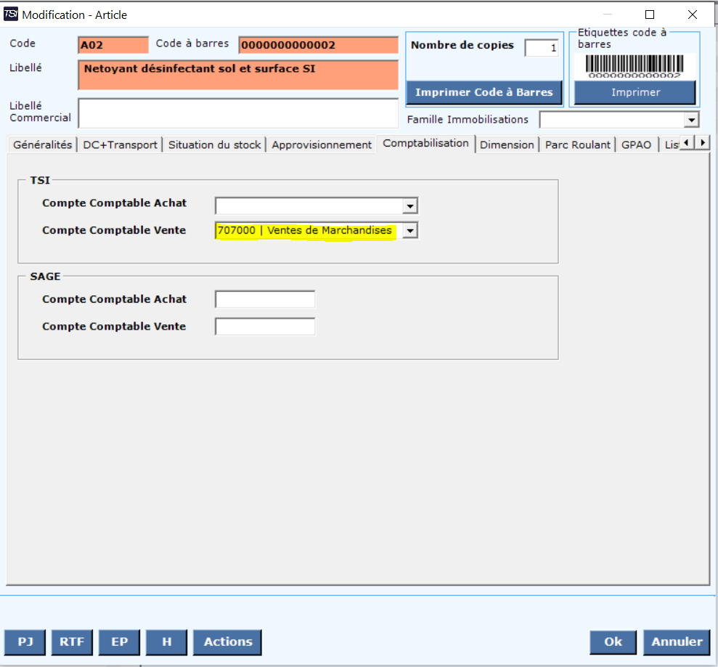Open the Situation du stock tab
Viewport: 718px width, 667px height.
click(214, 144)
